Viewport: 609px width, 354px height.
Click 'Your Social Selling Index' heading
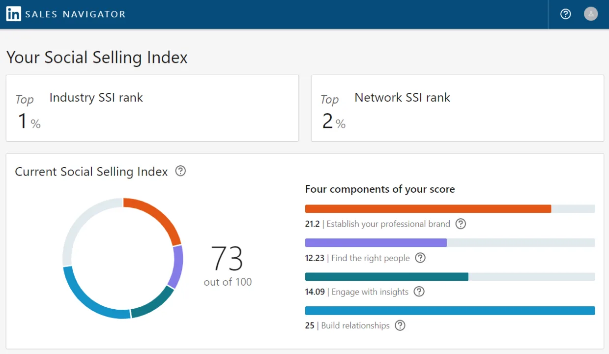point(97,58)
